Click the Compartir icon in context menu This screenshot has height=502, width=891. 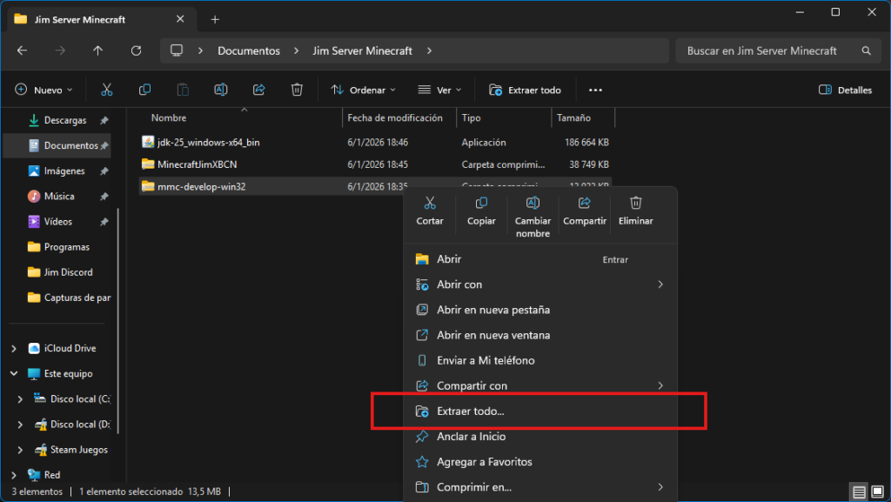(x=585, y=204)
